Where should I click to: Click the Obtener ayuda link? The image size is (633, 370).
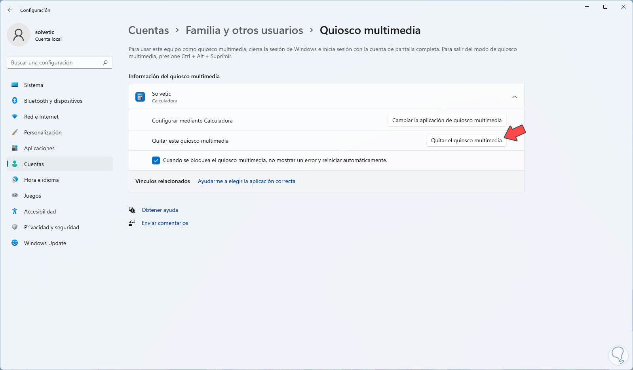click(x=160, y=210)
